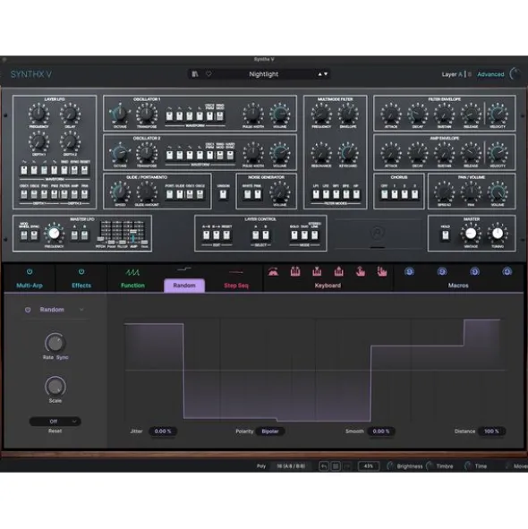
Task: Click the Random Rate knob
Action: point(55,344)
